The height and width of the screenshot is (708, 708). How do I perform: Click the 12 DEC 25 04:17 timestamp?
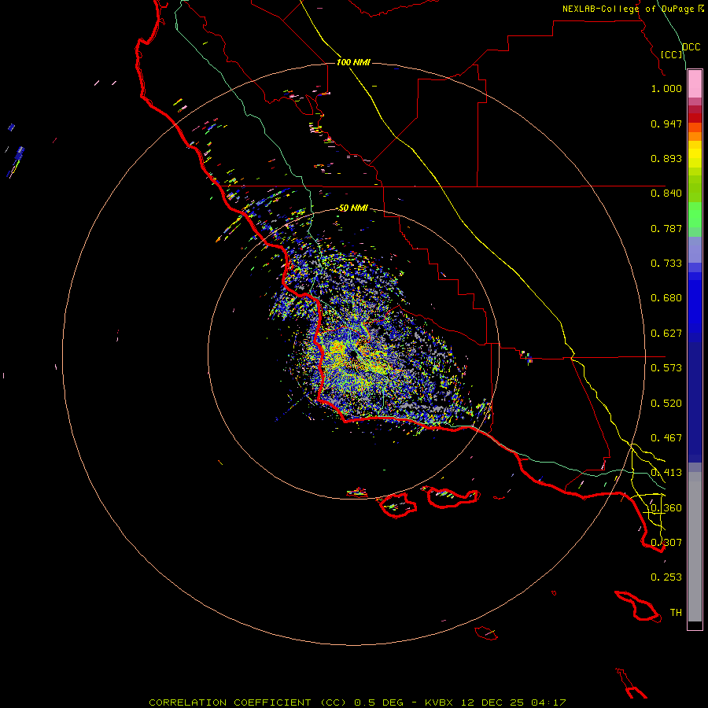click(x=514, y=702)
